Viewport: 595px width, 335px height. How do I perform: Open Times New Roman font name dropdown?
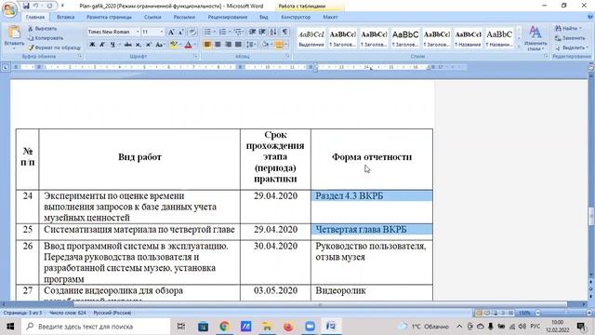138,32
